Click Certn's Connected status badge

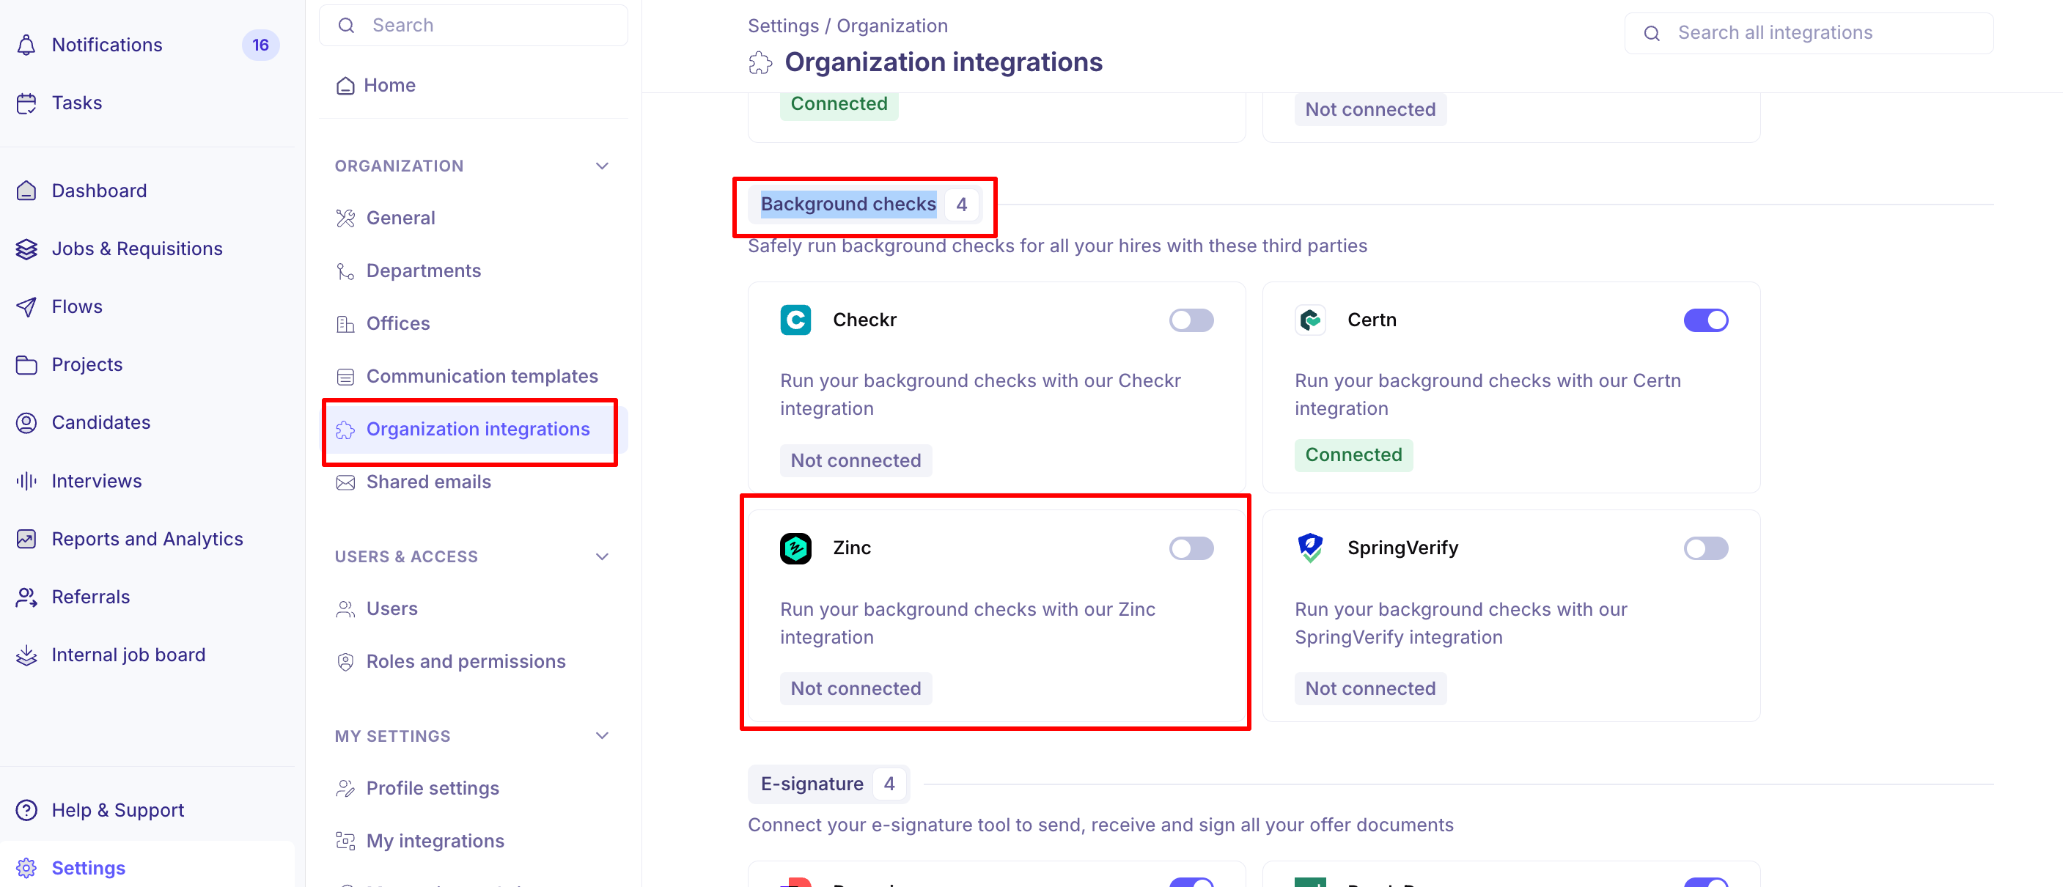point(1353,454)
